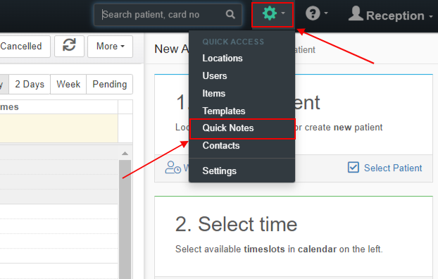
Task: Switch to the Week calendar view
Action: pyautogui.click(x=68, y=84)
